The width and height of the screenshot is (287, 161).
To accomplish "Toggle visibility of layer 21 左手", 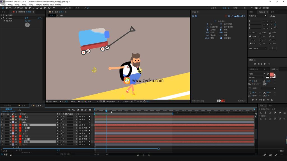I will click(2, 131).
